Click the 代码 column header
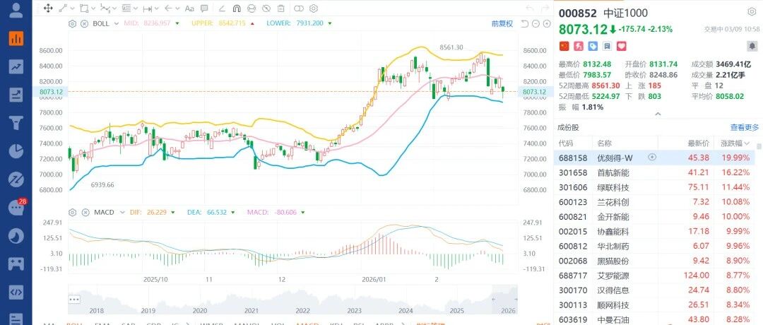The image size is (763, 325). point(565,143)
